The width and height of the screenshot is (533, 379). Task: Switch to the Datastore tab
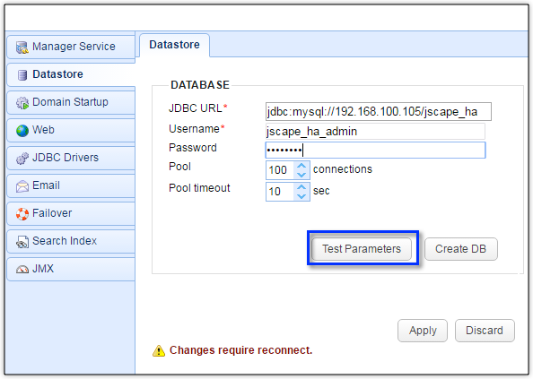coord(174,45)
